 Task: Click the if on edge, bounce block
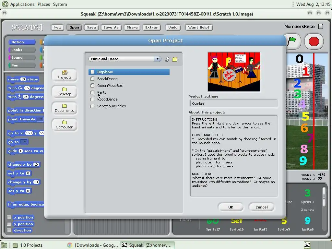(x=26, y=204)
